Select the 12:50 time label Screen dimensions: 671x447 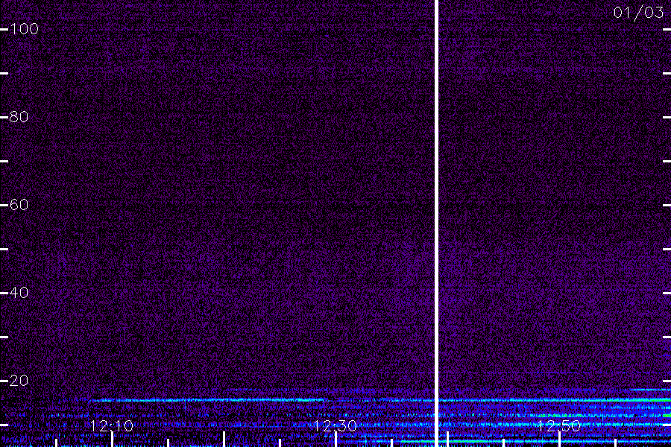click(559, 425)
